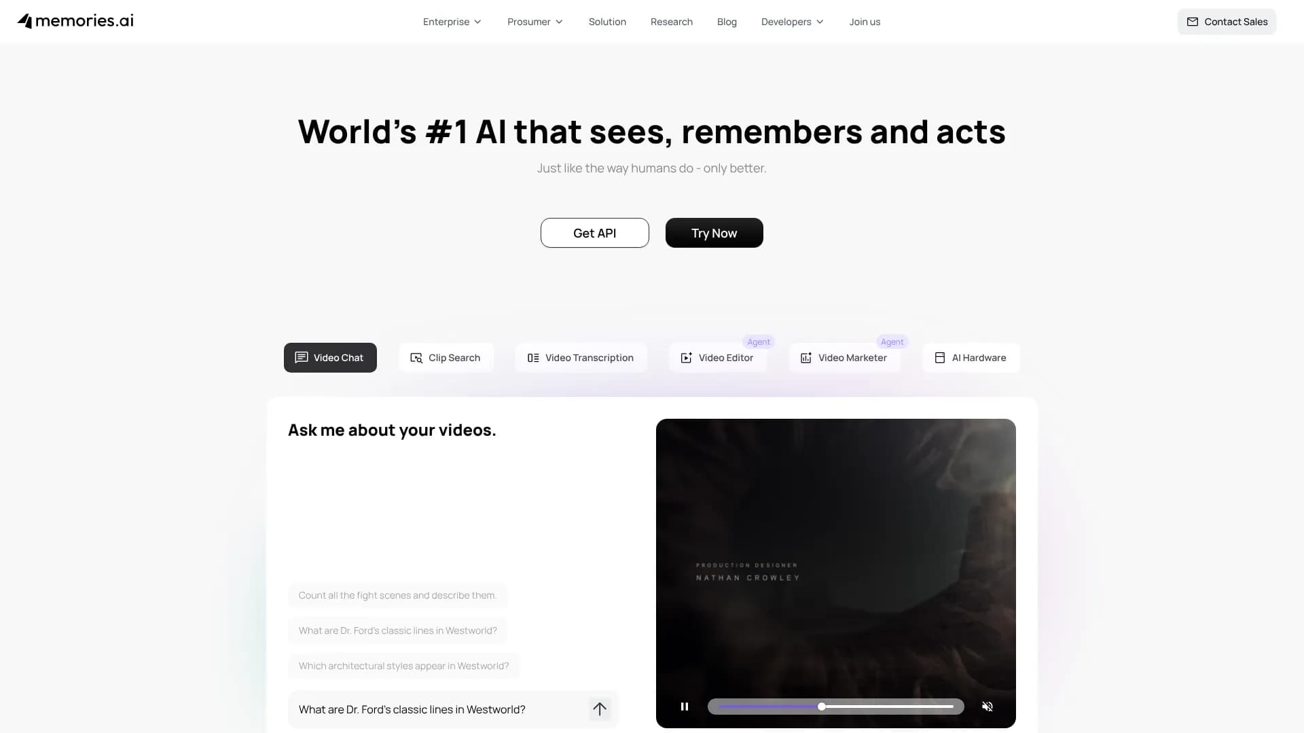
Task: Click the Try Now button
Action: tap(714, 233)
